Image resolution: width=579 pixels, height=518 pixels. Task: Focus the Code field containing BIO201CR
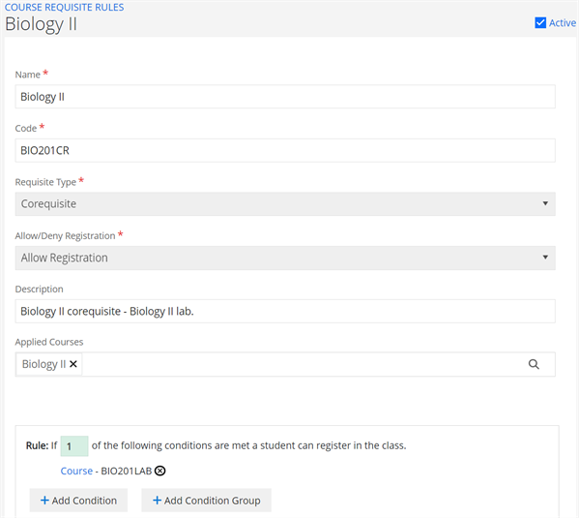coord(285,150)
